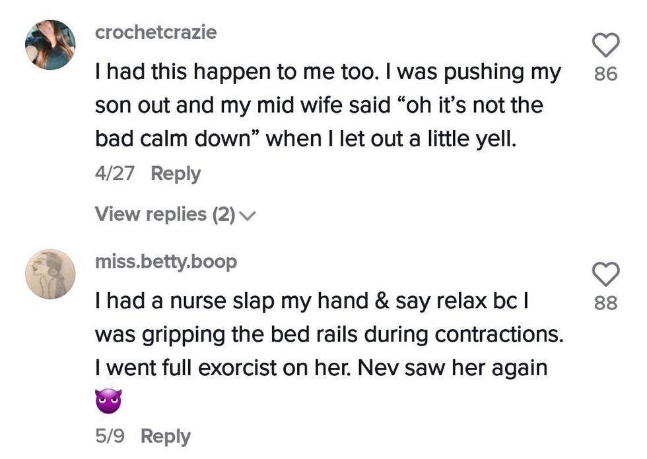Visit the miss.betty.boop username link
The image size is (647, 459).
coord(166,261)
